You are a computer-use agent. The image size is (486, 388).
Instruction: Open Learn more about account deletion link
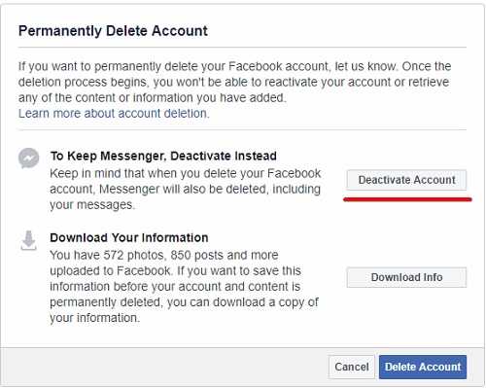tap(114, 114)
